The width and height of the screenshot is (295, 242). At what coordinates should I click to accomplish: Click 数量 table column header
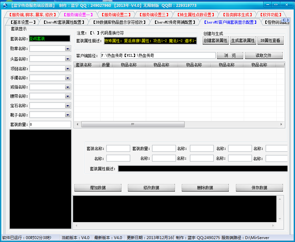point(106,65)
